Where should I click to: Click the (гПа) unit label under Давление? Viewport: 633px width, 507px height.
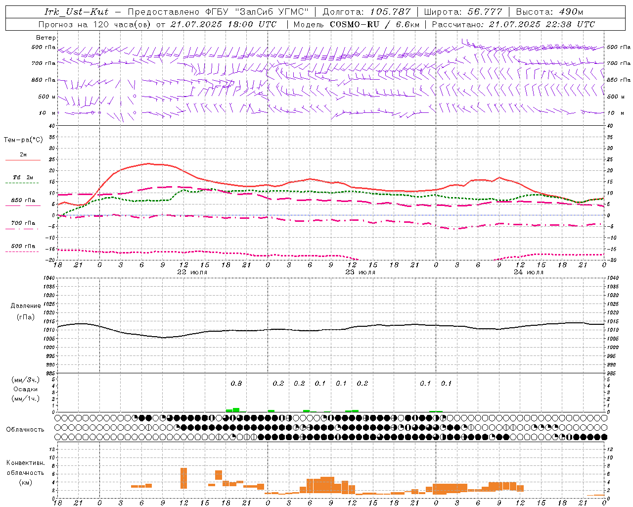coord(26,317)
